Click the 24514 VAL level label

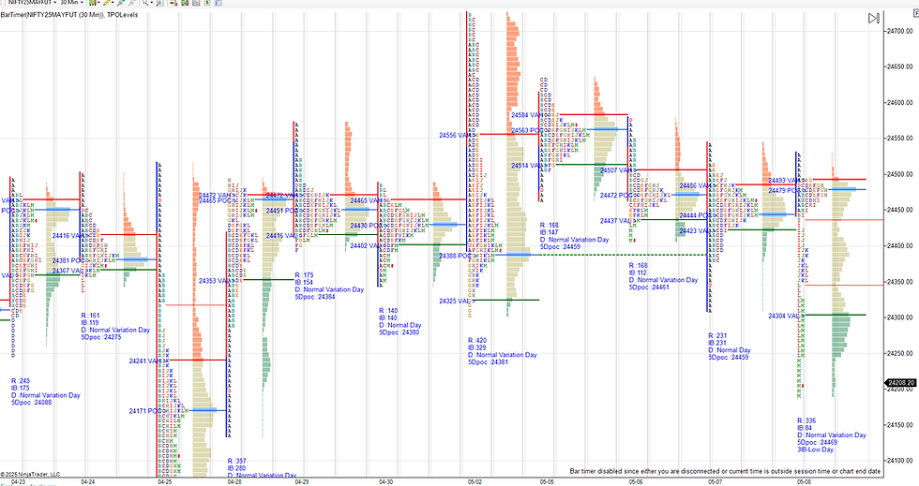tap(526, 166)
